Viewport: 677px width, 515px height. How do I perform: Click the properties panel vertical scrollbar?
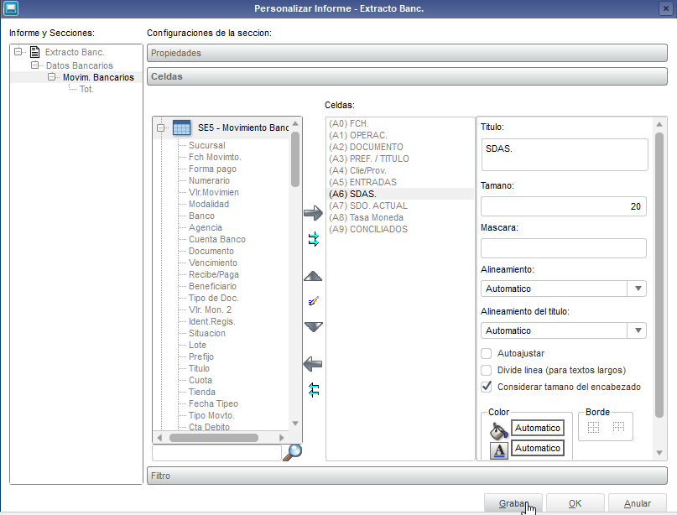point(659,275)
